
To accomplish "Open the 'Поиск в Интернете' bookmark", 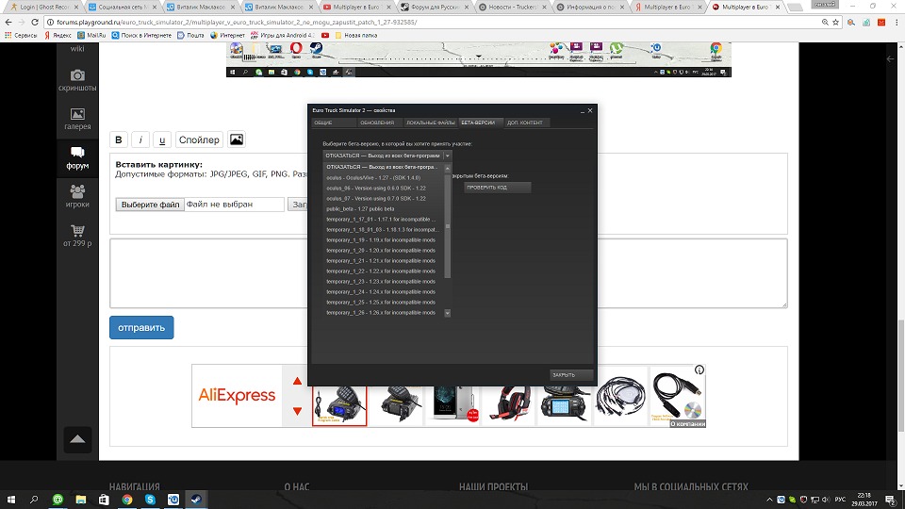I will pyautogui.click(x=141, y=35).
